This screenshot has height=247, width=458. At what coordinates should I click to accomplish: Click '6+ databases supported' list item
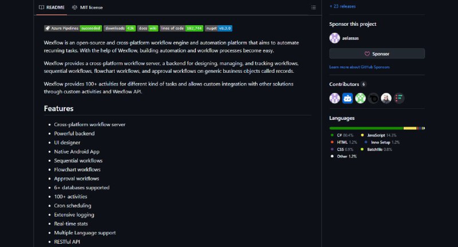click(82, 187)
